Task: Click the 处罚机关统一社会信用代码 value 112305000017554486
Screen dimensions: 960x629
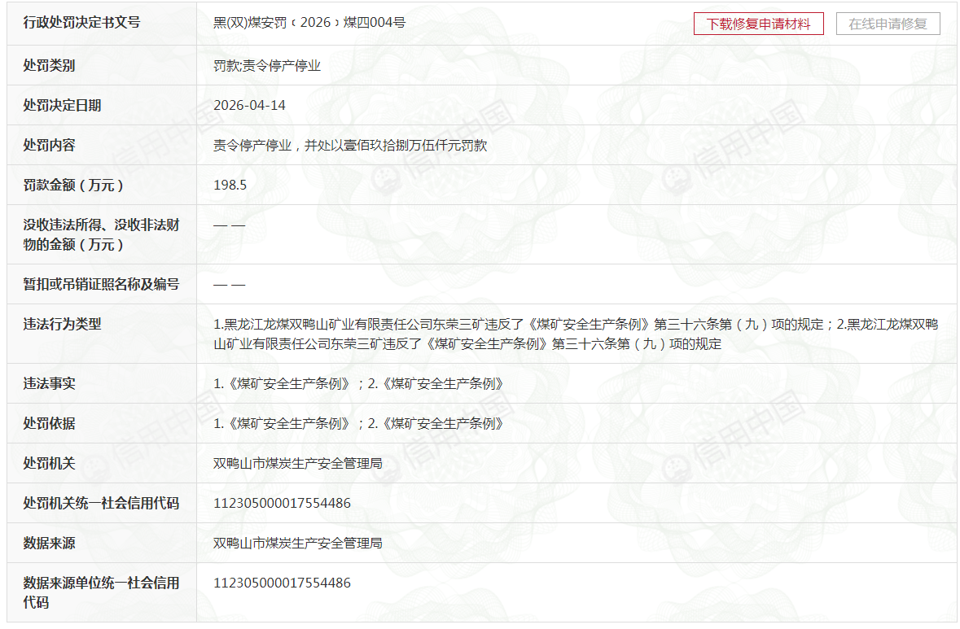Action: (x=283, y=503)
